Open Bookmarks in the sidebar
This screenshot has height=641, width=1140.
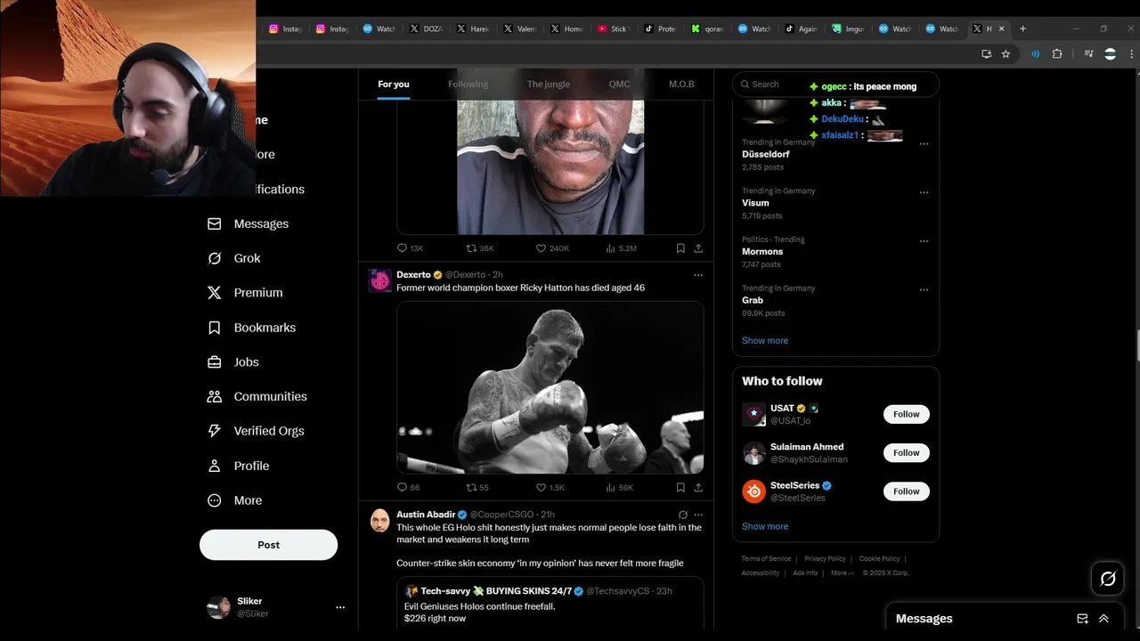250,328
